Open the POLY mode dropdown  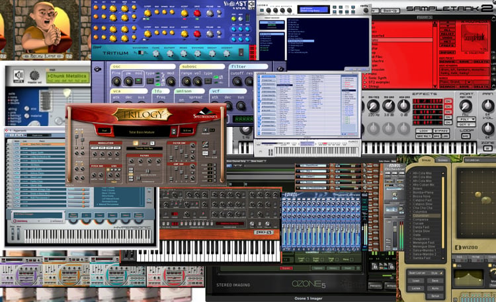tap(466, 119)
